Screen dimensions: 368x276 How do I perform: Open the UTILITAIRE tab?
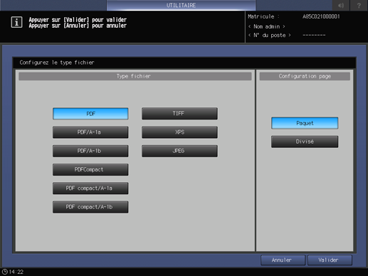(181, 5)
